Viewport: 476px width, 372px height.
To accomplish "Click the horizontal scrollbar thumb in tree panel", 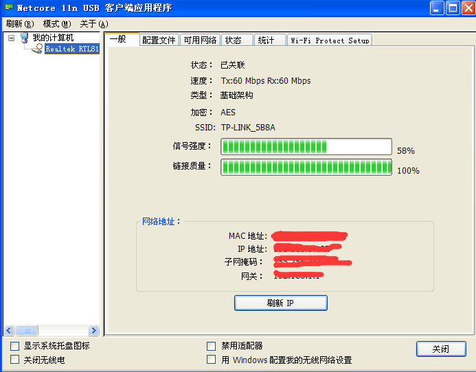I will coord(27,330).
